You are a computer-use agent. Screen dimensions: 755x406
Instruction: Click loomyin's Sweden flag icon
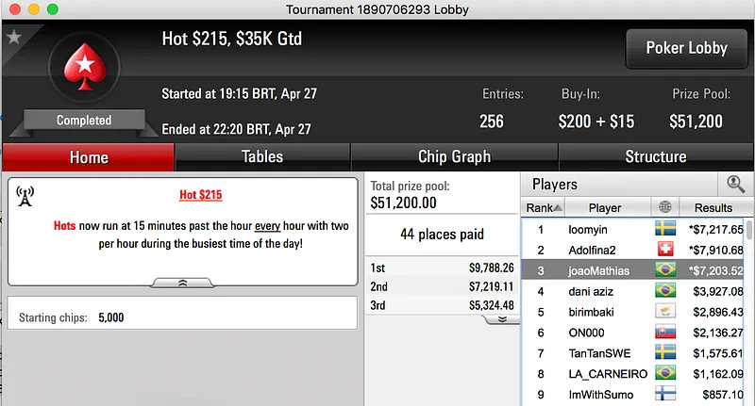pyautogui.click(x=665, y=229)
